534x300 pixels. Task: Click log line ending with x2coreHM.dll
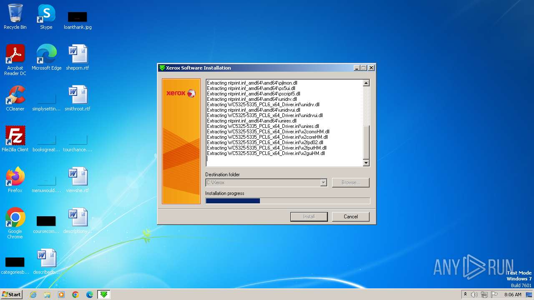pos(267,137)
